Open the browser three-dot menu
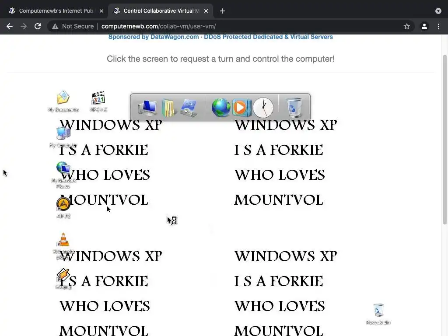 click(x=438, y=26)
